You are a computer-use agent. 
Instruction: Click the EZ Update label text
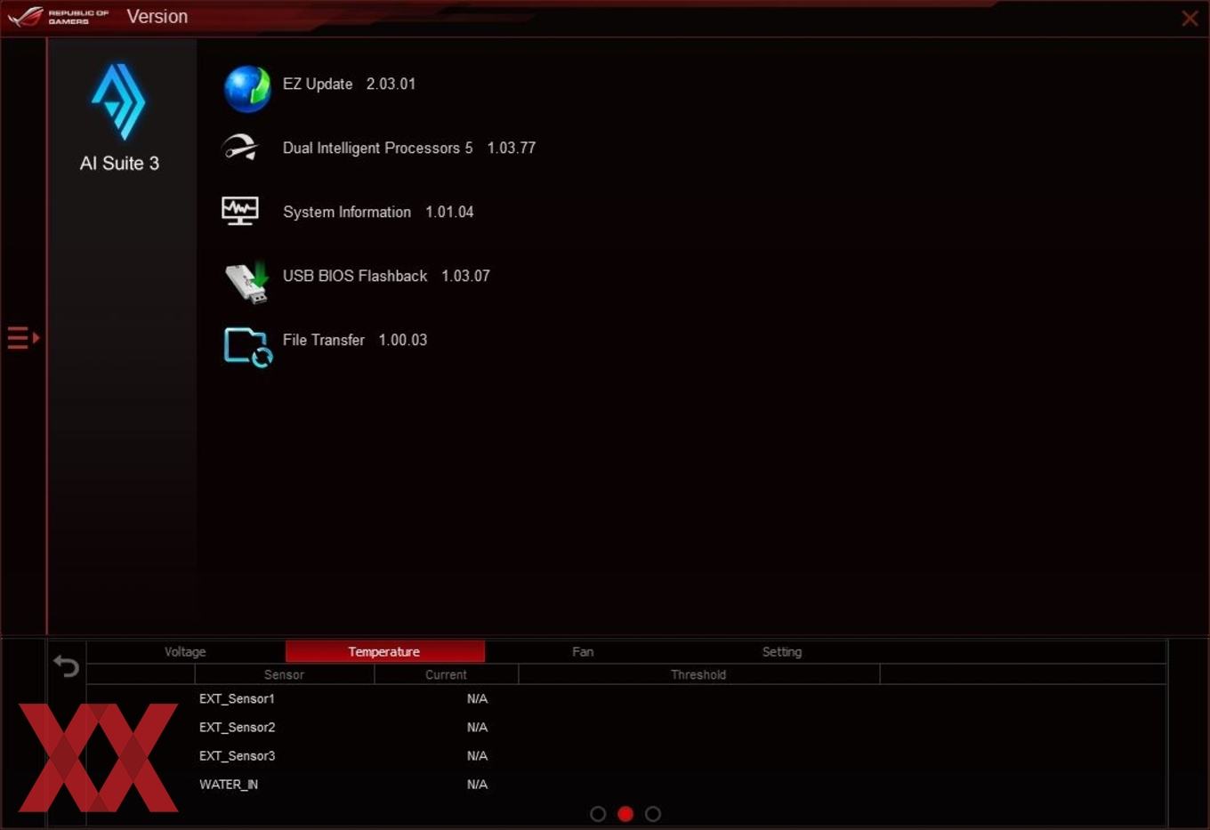318,84
